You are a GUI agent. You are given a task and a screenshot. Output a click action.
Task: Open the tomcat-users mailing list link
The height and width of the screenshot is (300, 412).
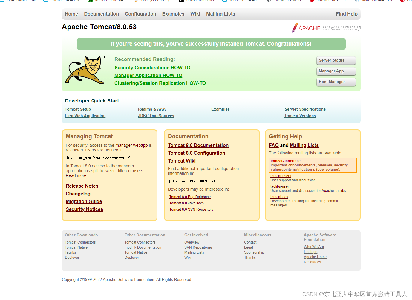tap(281, 176)
